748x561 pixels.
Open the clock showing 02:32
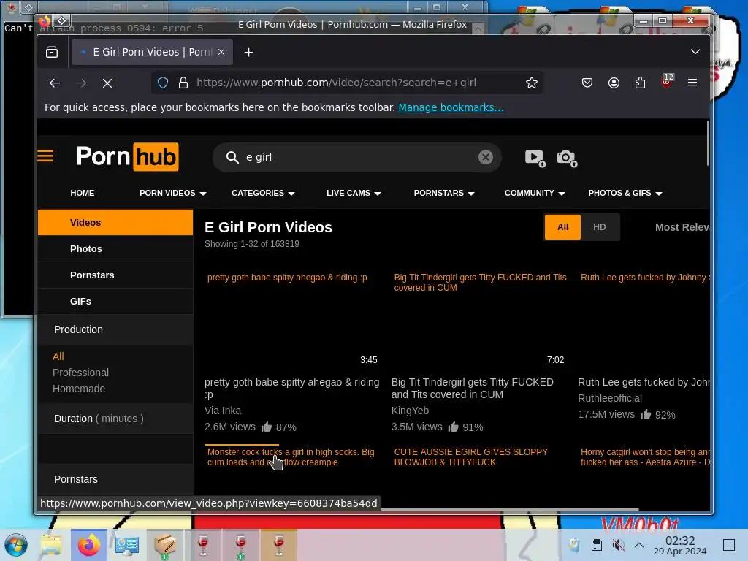pyautogui.click(x=680, y=545)
